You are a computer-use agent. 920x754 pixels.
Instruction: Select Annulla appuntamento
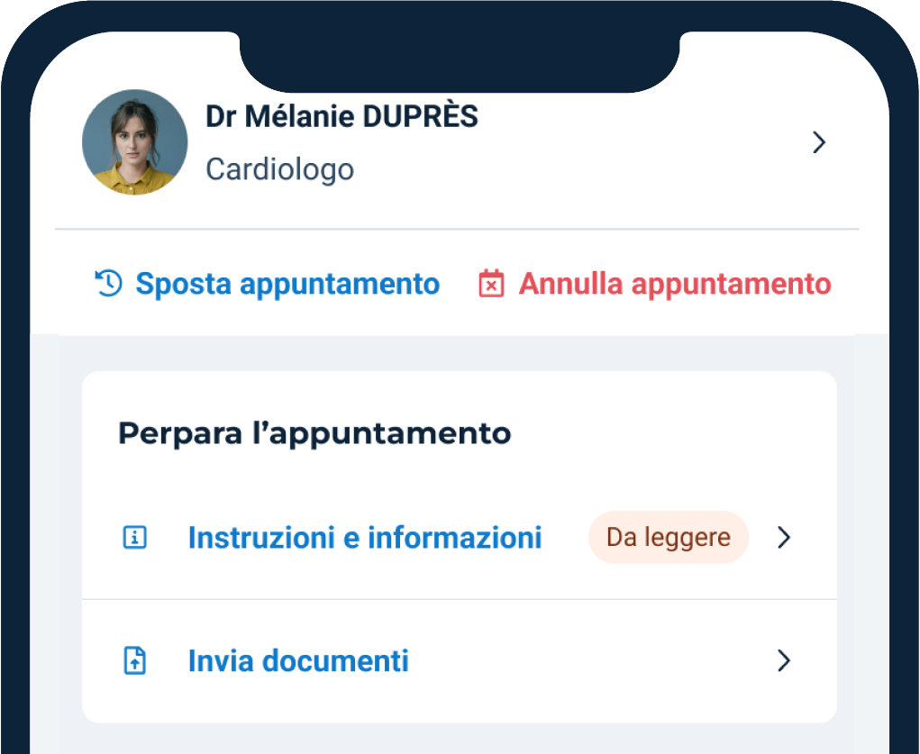click(x=674, y=284)
